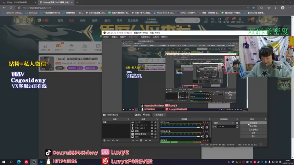Click 开始录制 start recording button
Viewport: 294px width, 165px height.
pos(253,126)
